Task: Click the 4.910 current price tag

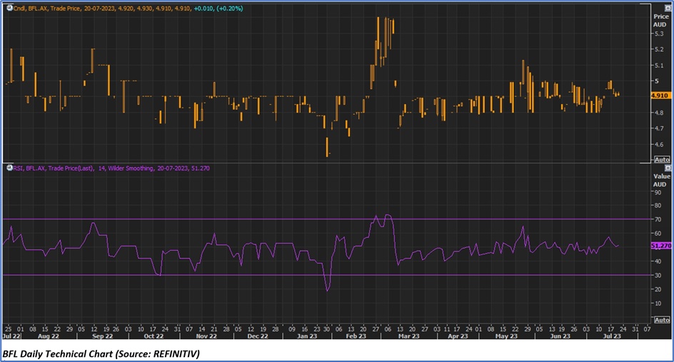Action: (659, 95)
